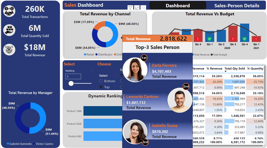Image resolution: width=267 pixels, height=148 pixels.
Task: Click green shield icon above Qtr 1 2020
Action: tap(209, 39)
